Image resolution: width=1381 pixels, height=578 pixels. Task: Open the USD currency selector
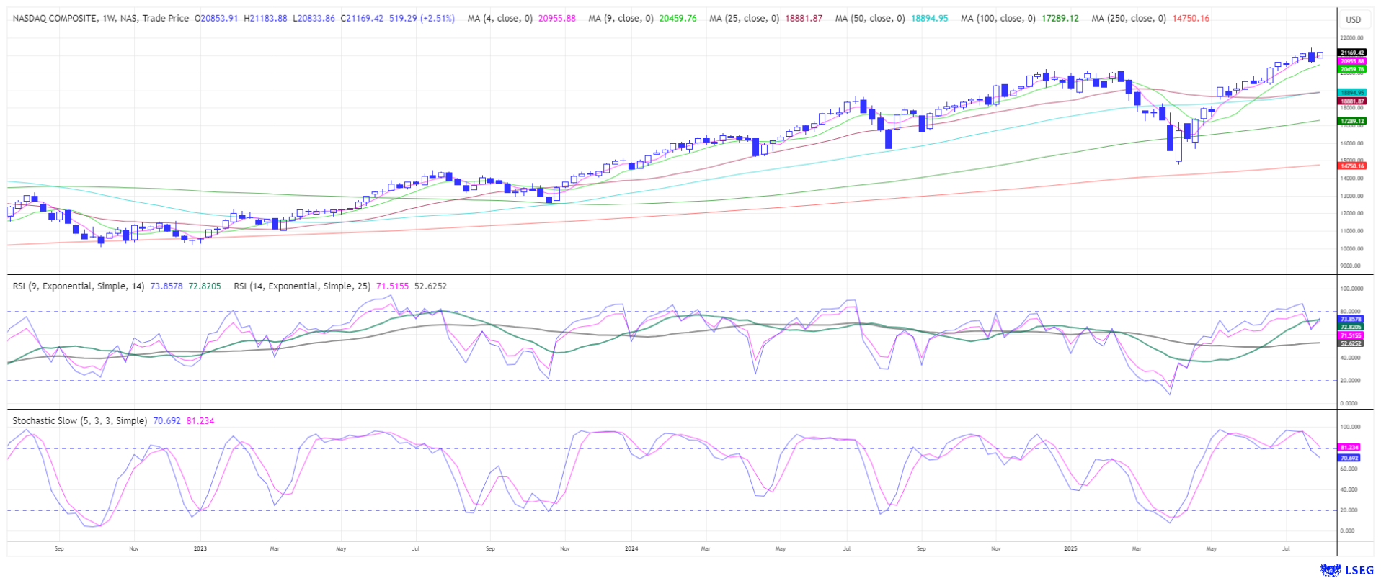pos(1353,19)
